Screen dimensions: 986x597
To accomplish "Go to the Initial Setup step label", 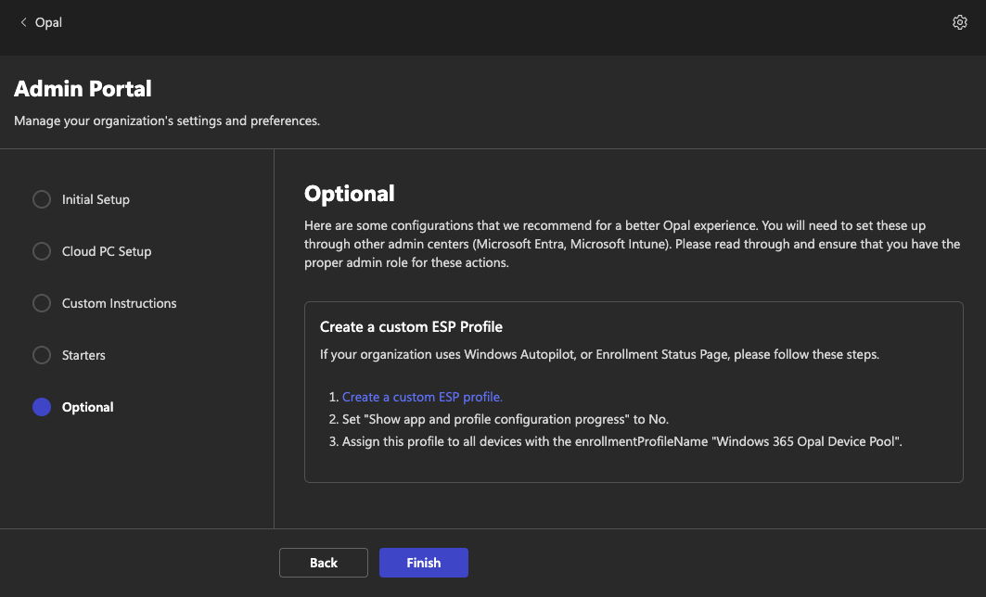I will click(x=96, y=199).
